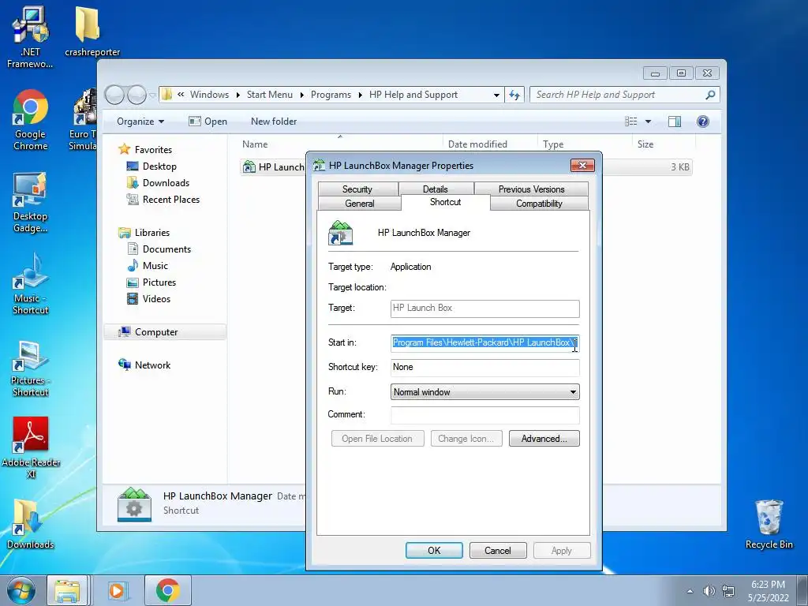Click the Comment text field

click(485, 415)
